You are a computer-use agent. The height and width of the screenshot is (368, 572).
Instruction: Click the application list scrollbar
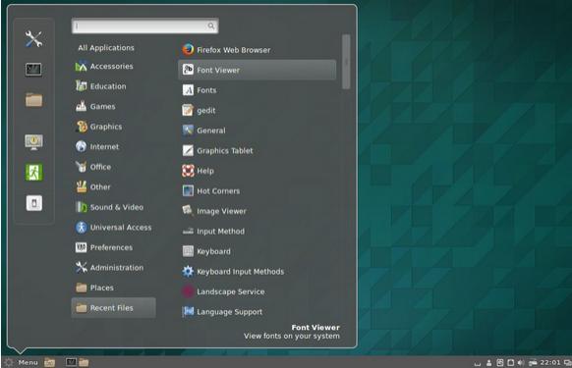point(346,62)
